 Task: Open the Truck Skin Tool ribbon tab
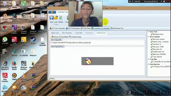[63, 12]
